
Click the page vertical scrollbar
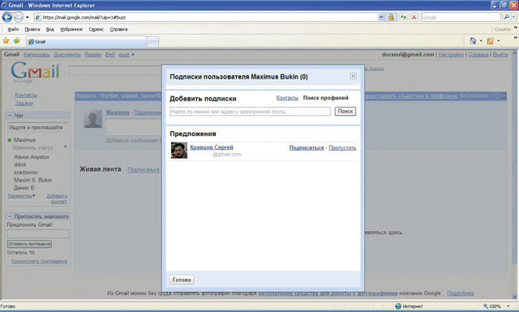coord(515,175)
